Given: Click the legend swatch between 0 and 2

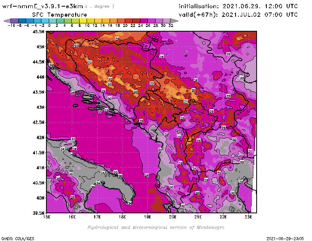Looking at the screenshot, I should click(x=53, y=21).
